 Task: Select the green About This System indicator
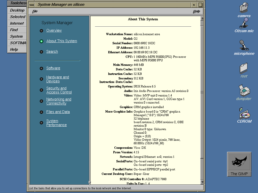point(42,41)
